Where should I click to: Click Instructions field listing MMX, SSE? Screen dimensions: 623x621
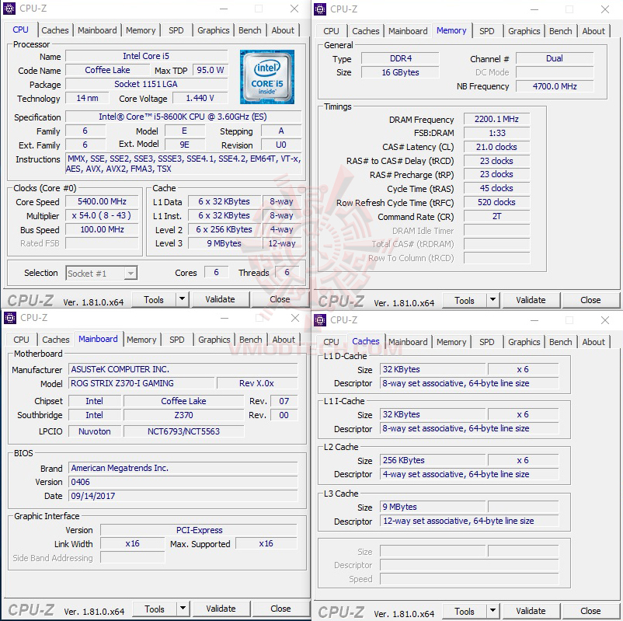pos(183,164)
